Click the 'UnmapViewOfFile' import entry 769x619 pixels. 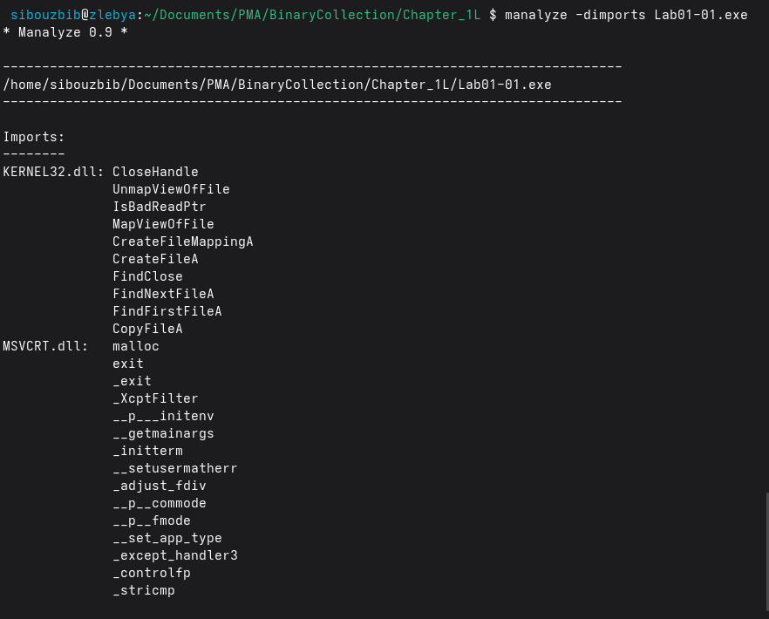coord(171,189)
